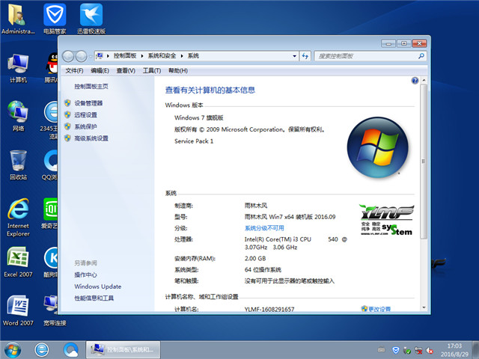Expand the 系统和安全 breadcrumb arrow
Viewport: 479px width, 359px height.
click(x=184, y=56)
